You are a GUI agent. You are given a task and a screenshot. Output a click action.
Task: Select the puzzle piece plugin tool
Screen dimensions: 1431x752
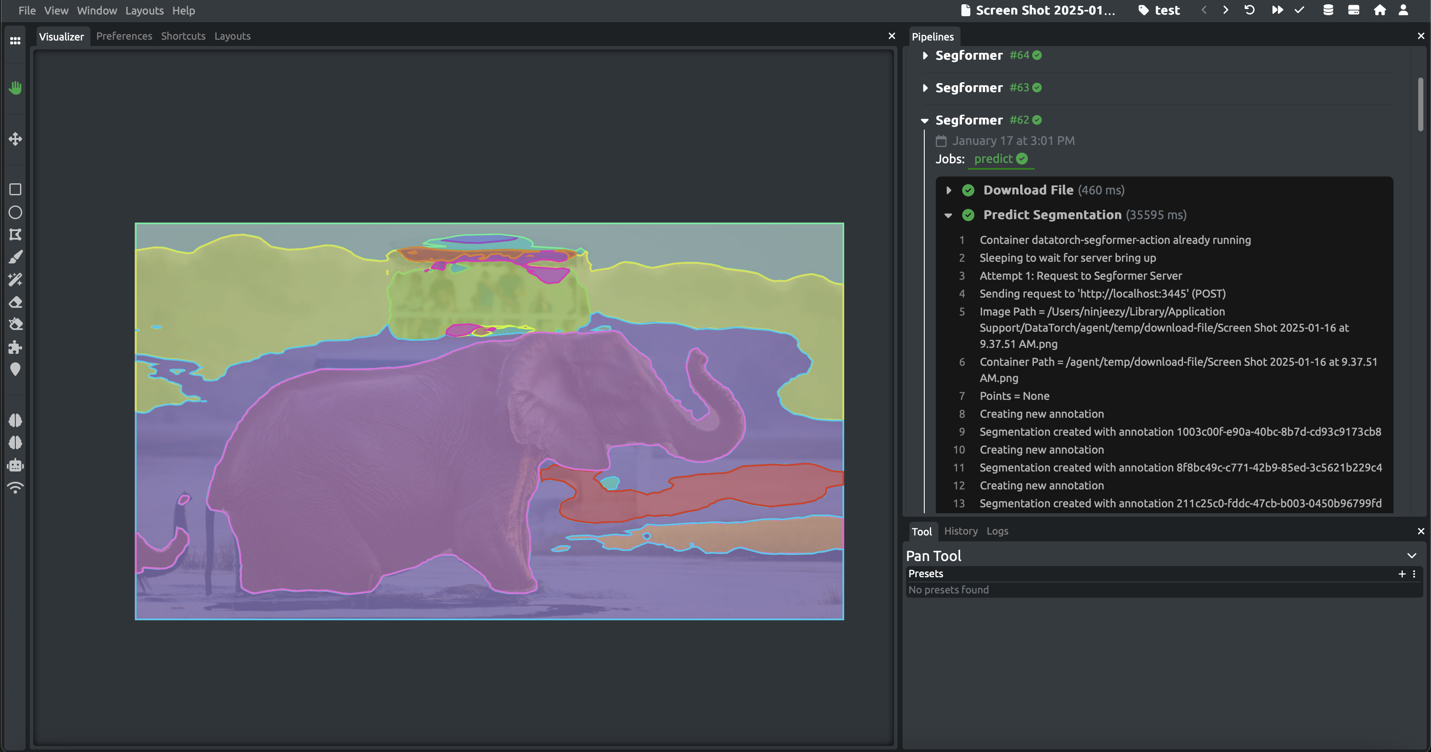(15, 347)
